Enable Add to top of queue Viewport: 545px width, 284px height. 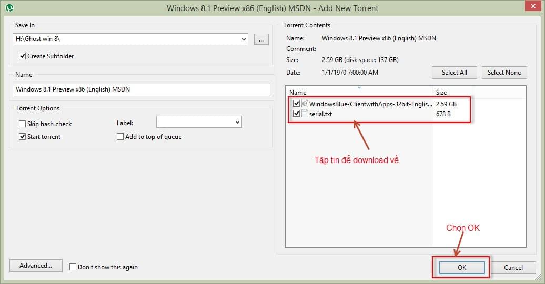coord(120,137)
